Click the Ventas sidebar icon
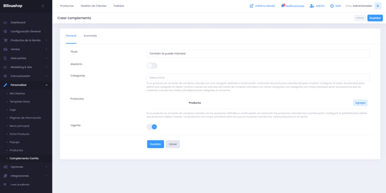386x193 pixels. (5, 49)
